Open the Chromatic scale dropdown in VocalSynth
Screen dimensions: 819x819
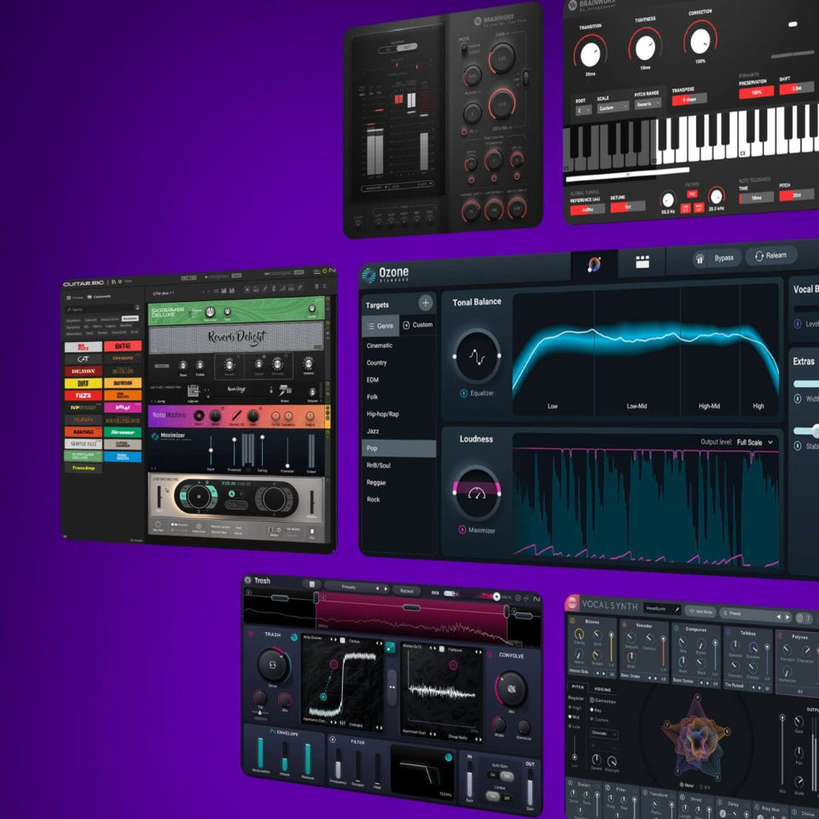pos(603,735)
